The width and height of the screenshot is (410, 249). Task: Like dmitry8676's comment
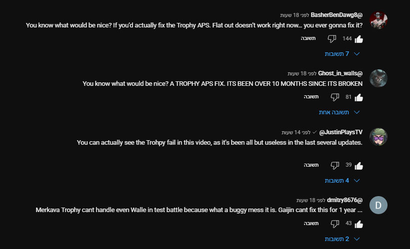(x=358, y=224)
